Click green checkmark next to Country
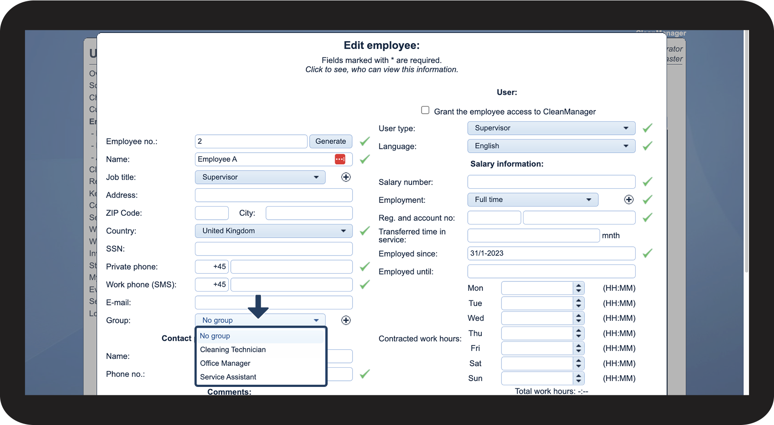 tap(365, 231)
